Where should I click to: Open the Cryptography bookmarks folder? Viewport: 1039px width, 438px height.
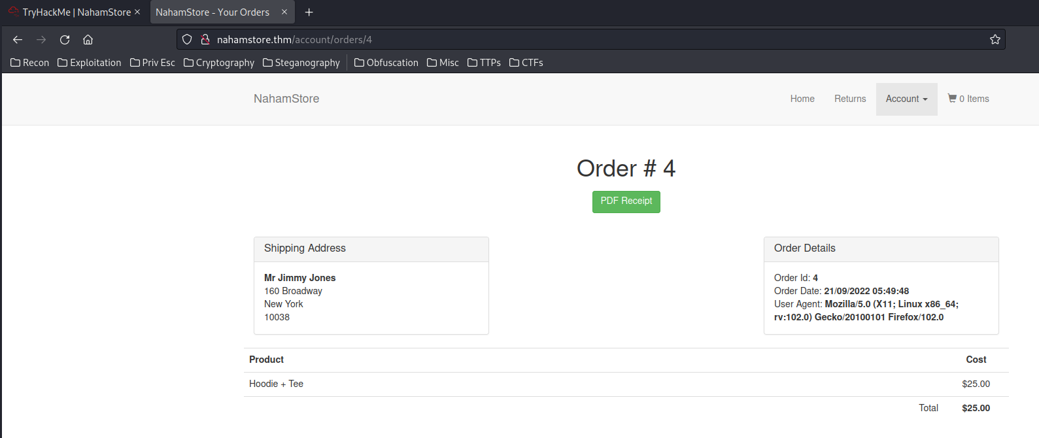pos(219,63)
